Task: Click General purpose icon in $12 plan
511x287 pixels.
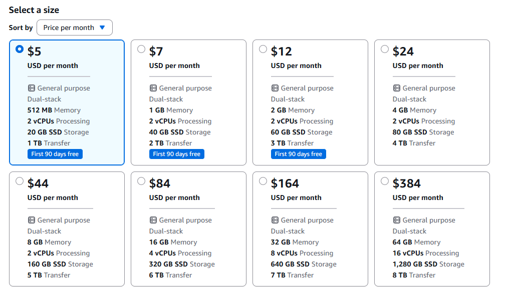Action: pos(275,88)
